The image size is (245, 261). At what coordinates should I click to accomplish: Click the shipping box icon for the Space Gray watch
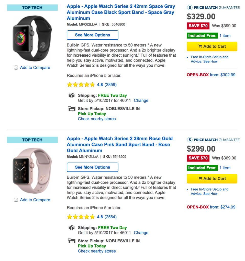(x=72, y=95)
